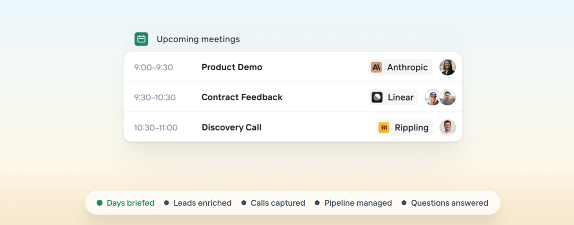Viewport: 574px width, 225px height.
Task: Click the Discovery Call attendee avatar
Action: pyautogui.click(x=447, y=127)
